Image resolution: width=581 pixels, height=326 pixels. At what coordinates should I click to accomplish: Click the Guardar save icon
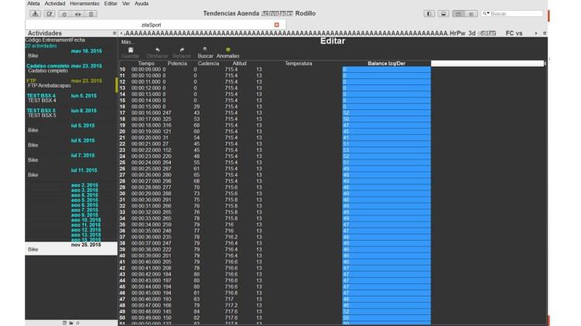click(130, 50)
